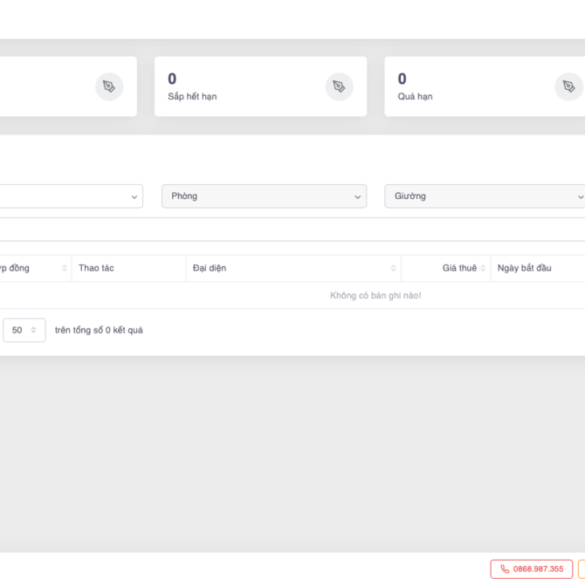Call the hotline 0868.987.355 button
The width and height of the screenshot is (585, 585).
click(532, 569)
